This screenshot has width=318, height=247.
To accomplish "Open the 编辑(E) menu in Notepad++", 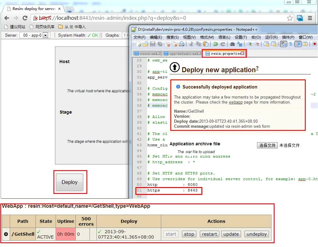I will click(x=156, y=37).
